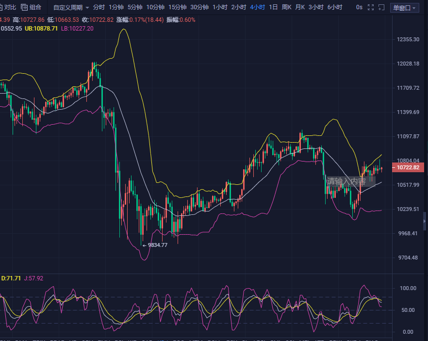Click the 0.00 KDJ axis label
This screenshot has width=428, height=341.
click(x=408, y=332)
